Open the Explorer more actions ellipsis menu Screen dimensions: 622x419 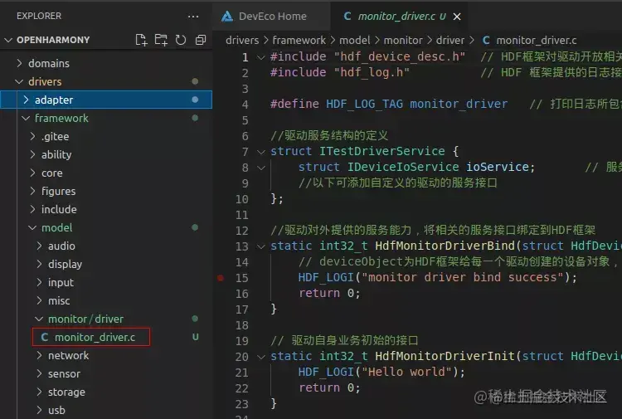(193, 17)
